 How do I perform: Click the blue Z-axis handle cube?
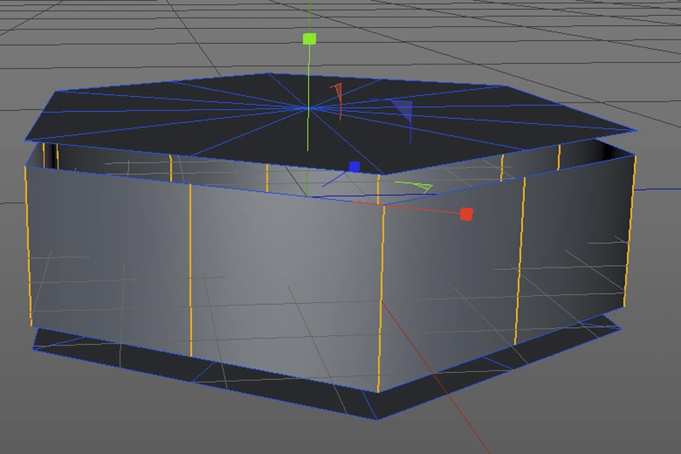pyautogui.click(x=354, y=167)
